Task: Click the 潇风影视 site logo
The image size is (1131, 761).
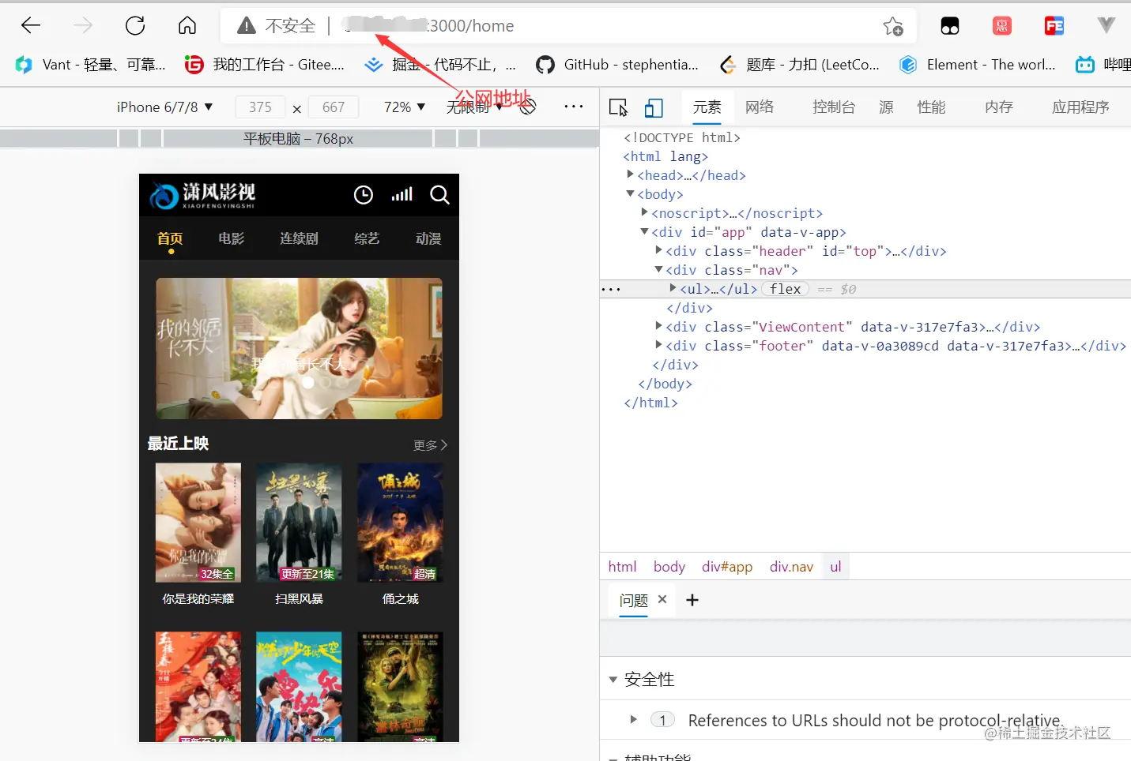Action: [x=203, y=195]
